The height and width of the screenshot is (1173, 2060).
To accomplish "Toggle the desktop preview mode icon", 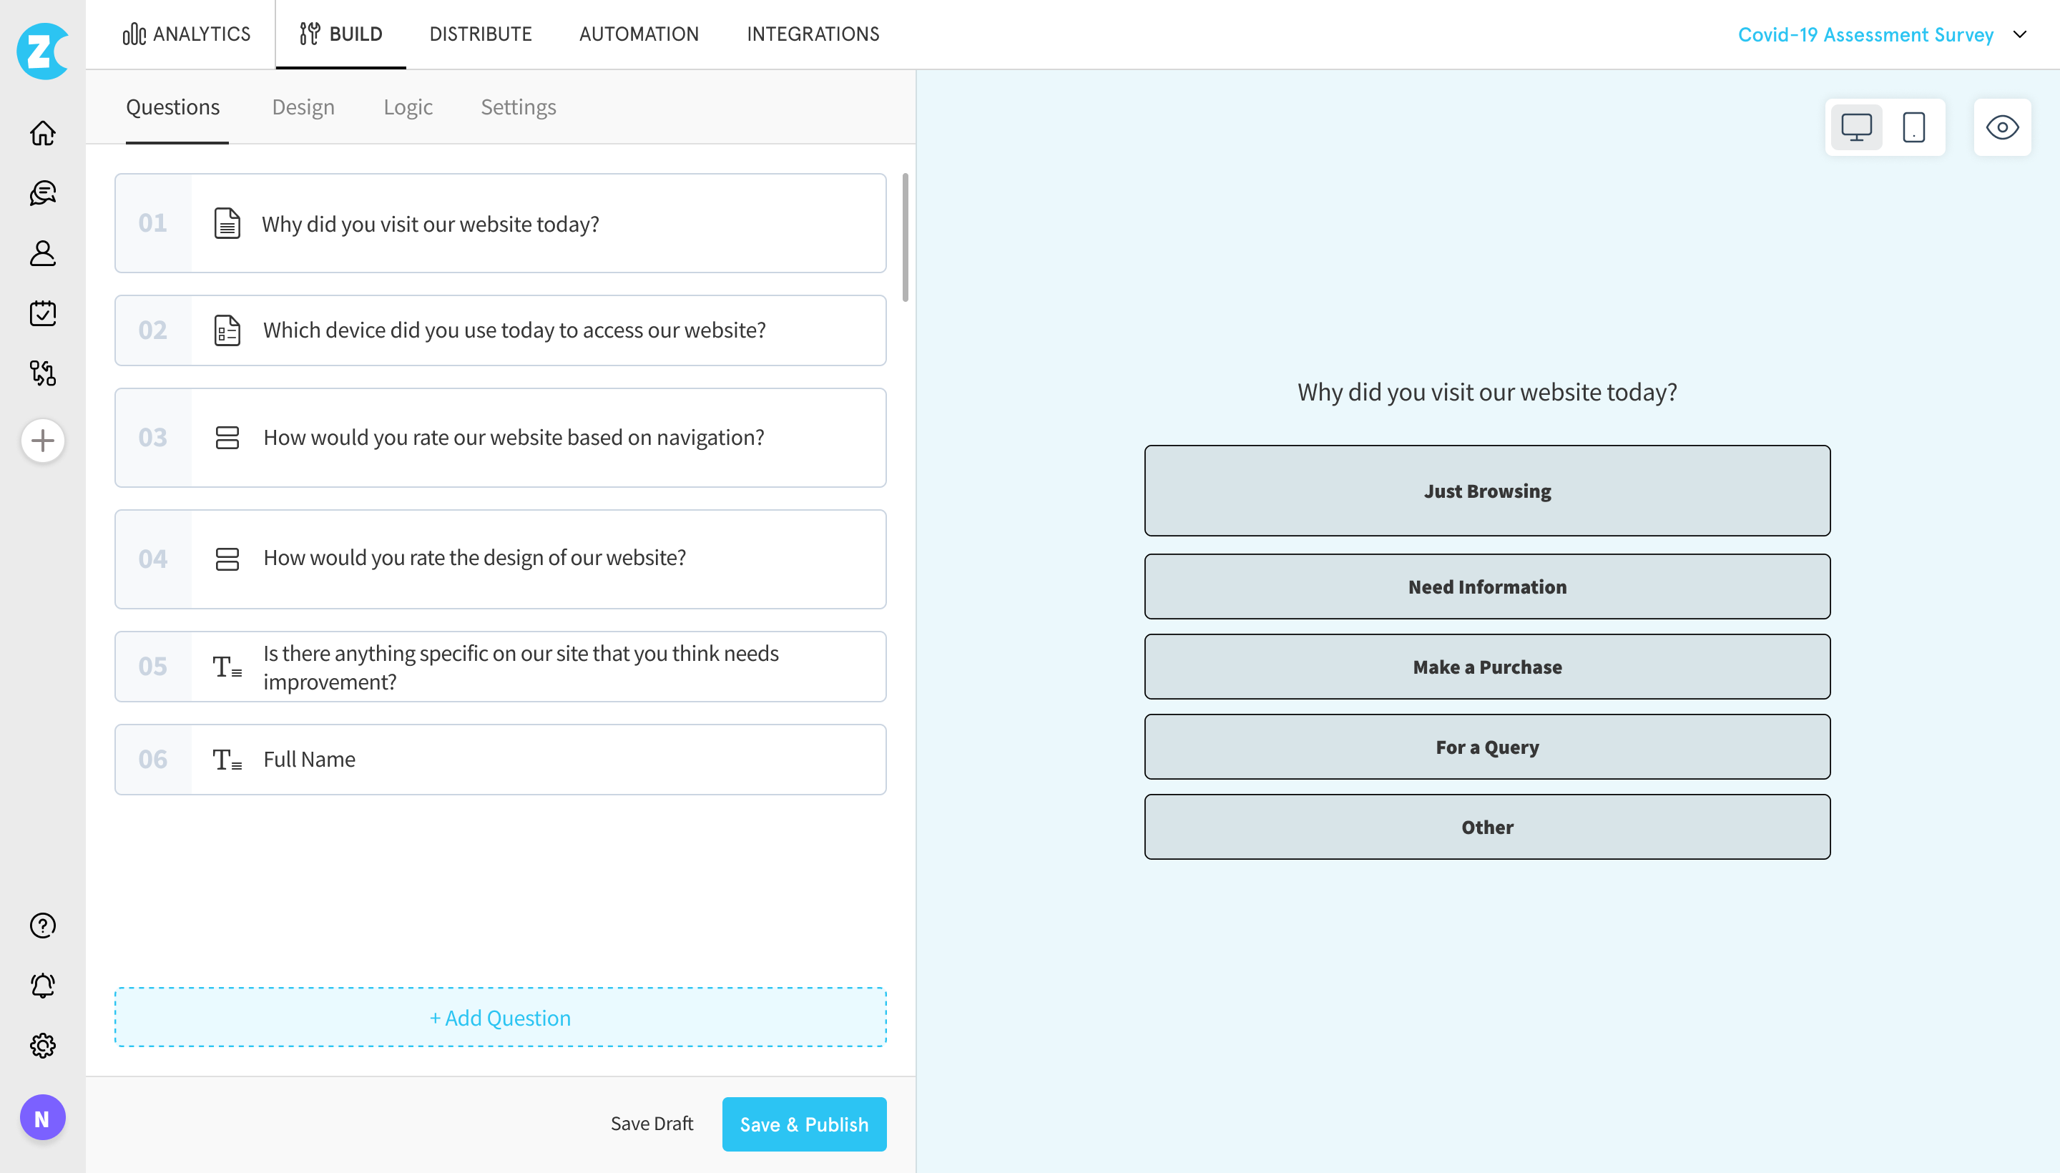I will point(1858,126).
